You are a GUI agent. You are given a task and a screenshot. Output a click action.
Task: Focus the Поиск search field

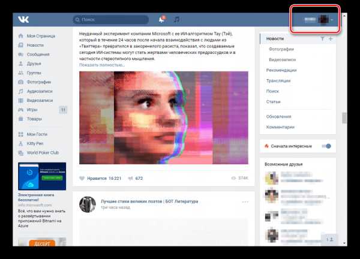(110, 20)
